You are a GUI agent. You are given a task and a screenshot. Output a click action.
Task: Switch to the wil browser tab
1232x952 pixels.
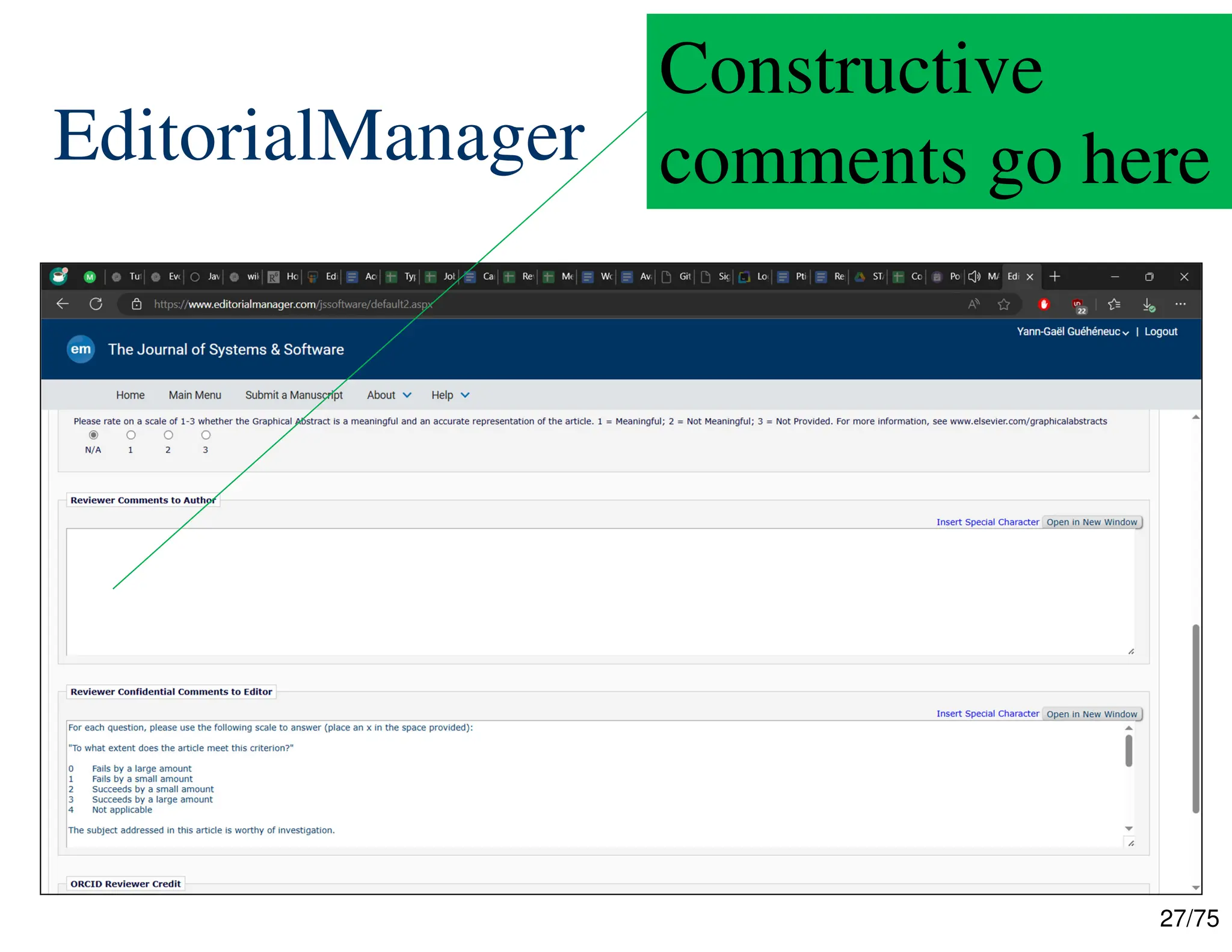(x=244, y=276)
